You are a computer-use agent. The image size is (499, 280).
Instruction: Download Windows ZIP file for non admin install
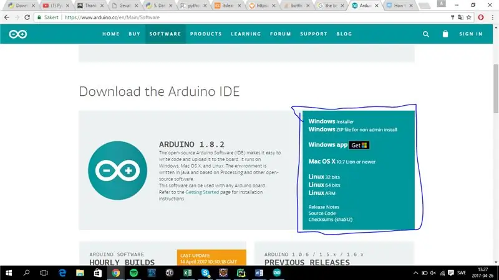click(352, 129)
